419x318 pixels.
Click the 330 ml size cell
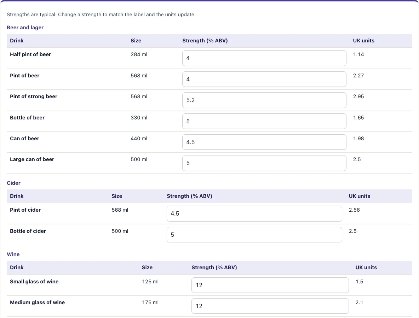(x=139, y=118)
